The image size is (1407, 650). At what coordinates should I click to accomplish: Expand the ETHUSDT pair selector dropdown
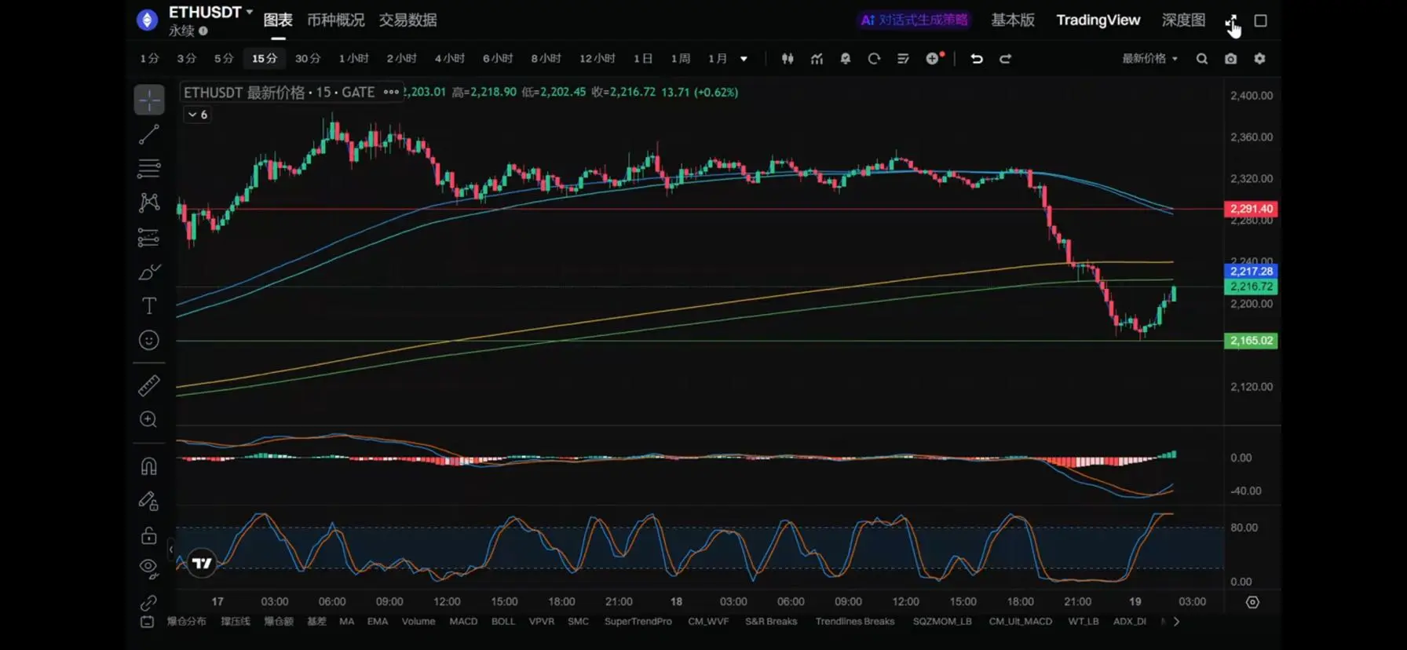coord(249,12)
